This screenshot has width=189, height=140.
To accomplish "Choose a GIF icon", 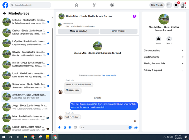I will click(x=75, y=127).
